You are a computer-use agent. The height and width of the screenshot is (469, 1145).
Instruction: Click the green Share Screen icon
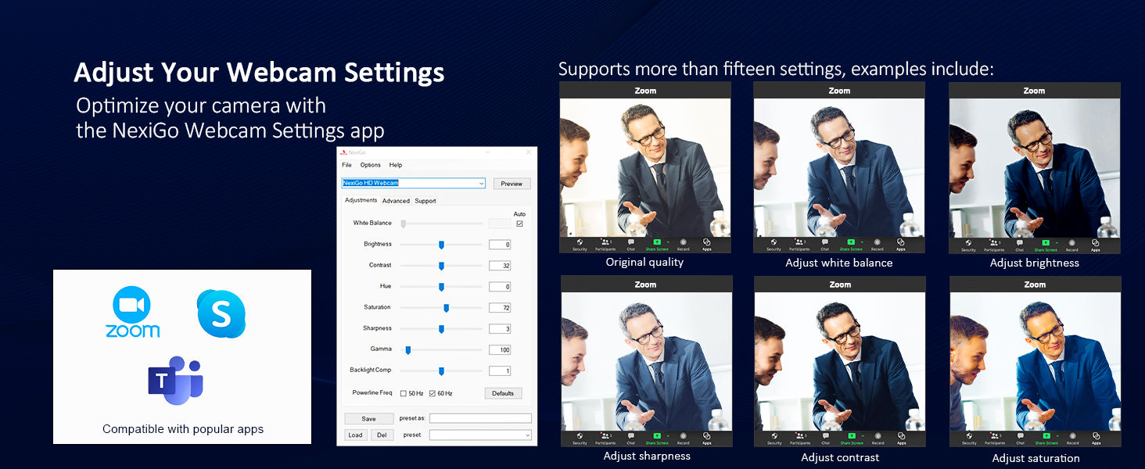656,242
